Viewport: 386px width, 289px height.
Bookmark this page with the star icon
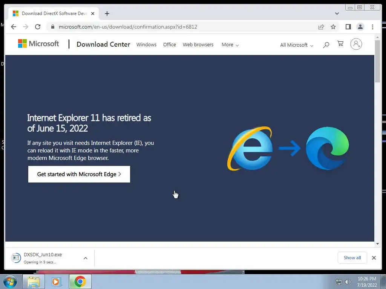tap(333, 27)
